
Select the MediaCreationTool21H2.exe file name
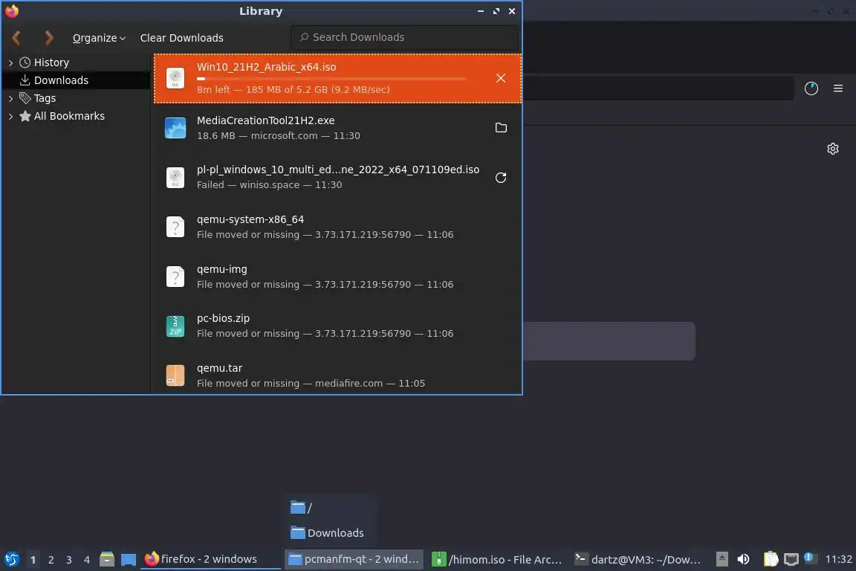click(x=266, y=120)
